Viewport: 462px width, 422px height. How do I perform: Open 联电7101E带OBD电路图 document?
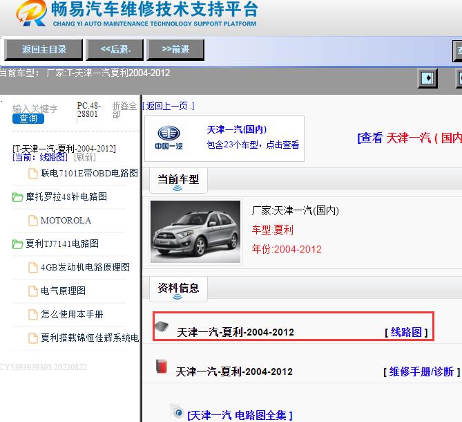(89, 173)
